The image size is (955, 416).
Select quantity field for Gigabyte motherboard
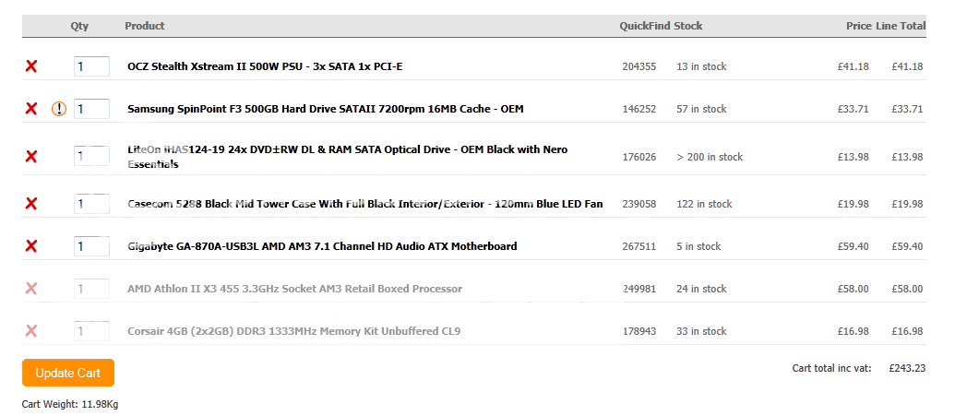pos(91,246)
